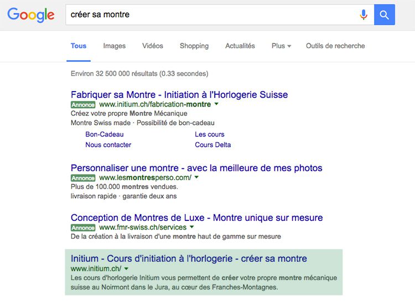Open dropdown arrow beside fmr-swiss.ch/services URL
This screenshot has width=415, height=301.
(x=192, y=227)
